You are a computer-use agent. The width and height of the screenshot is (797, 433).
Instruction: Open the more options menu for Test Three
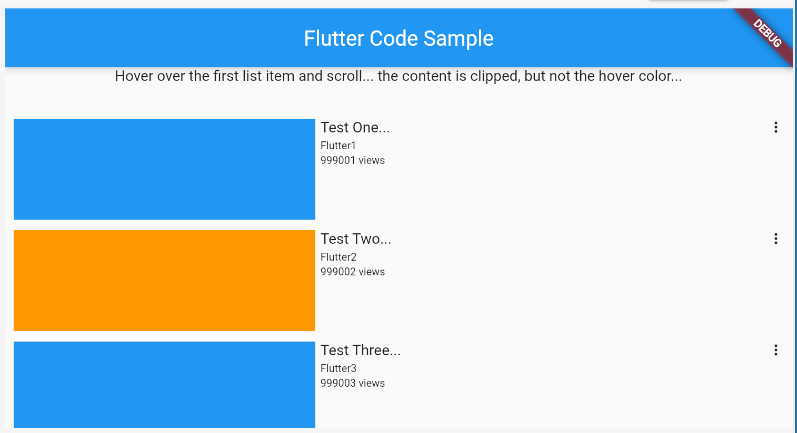coord(775,350)
